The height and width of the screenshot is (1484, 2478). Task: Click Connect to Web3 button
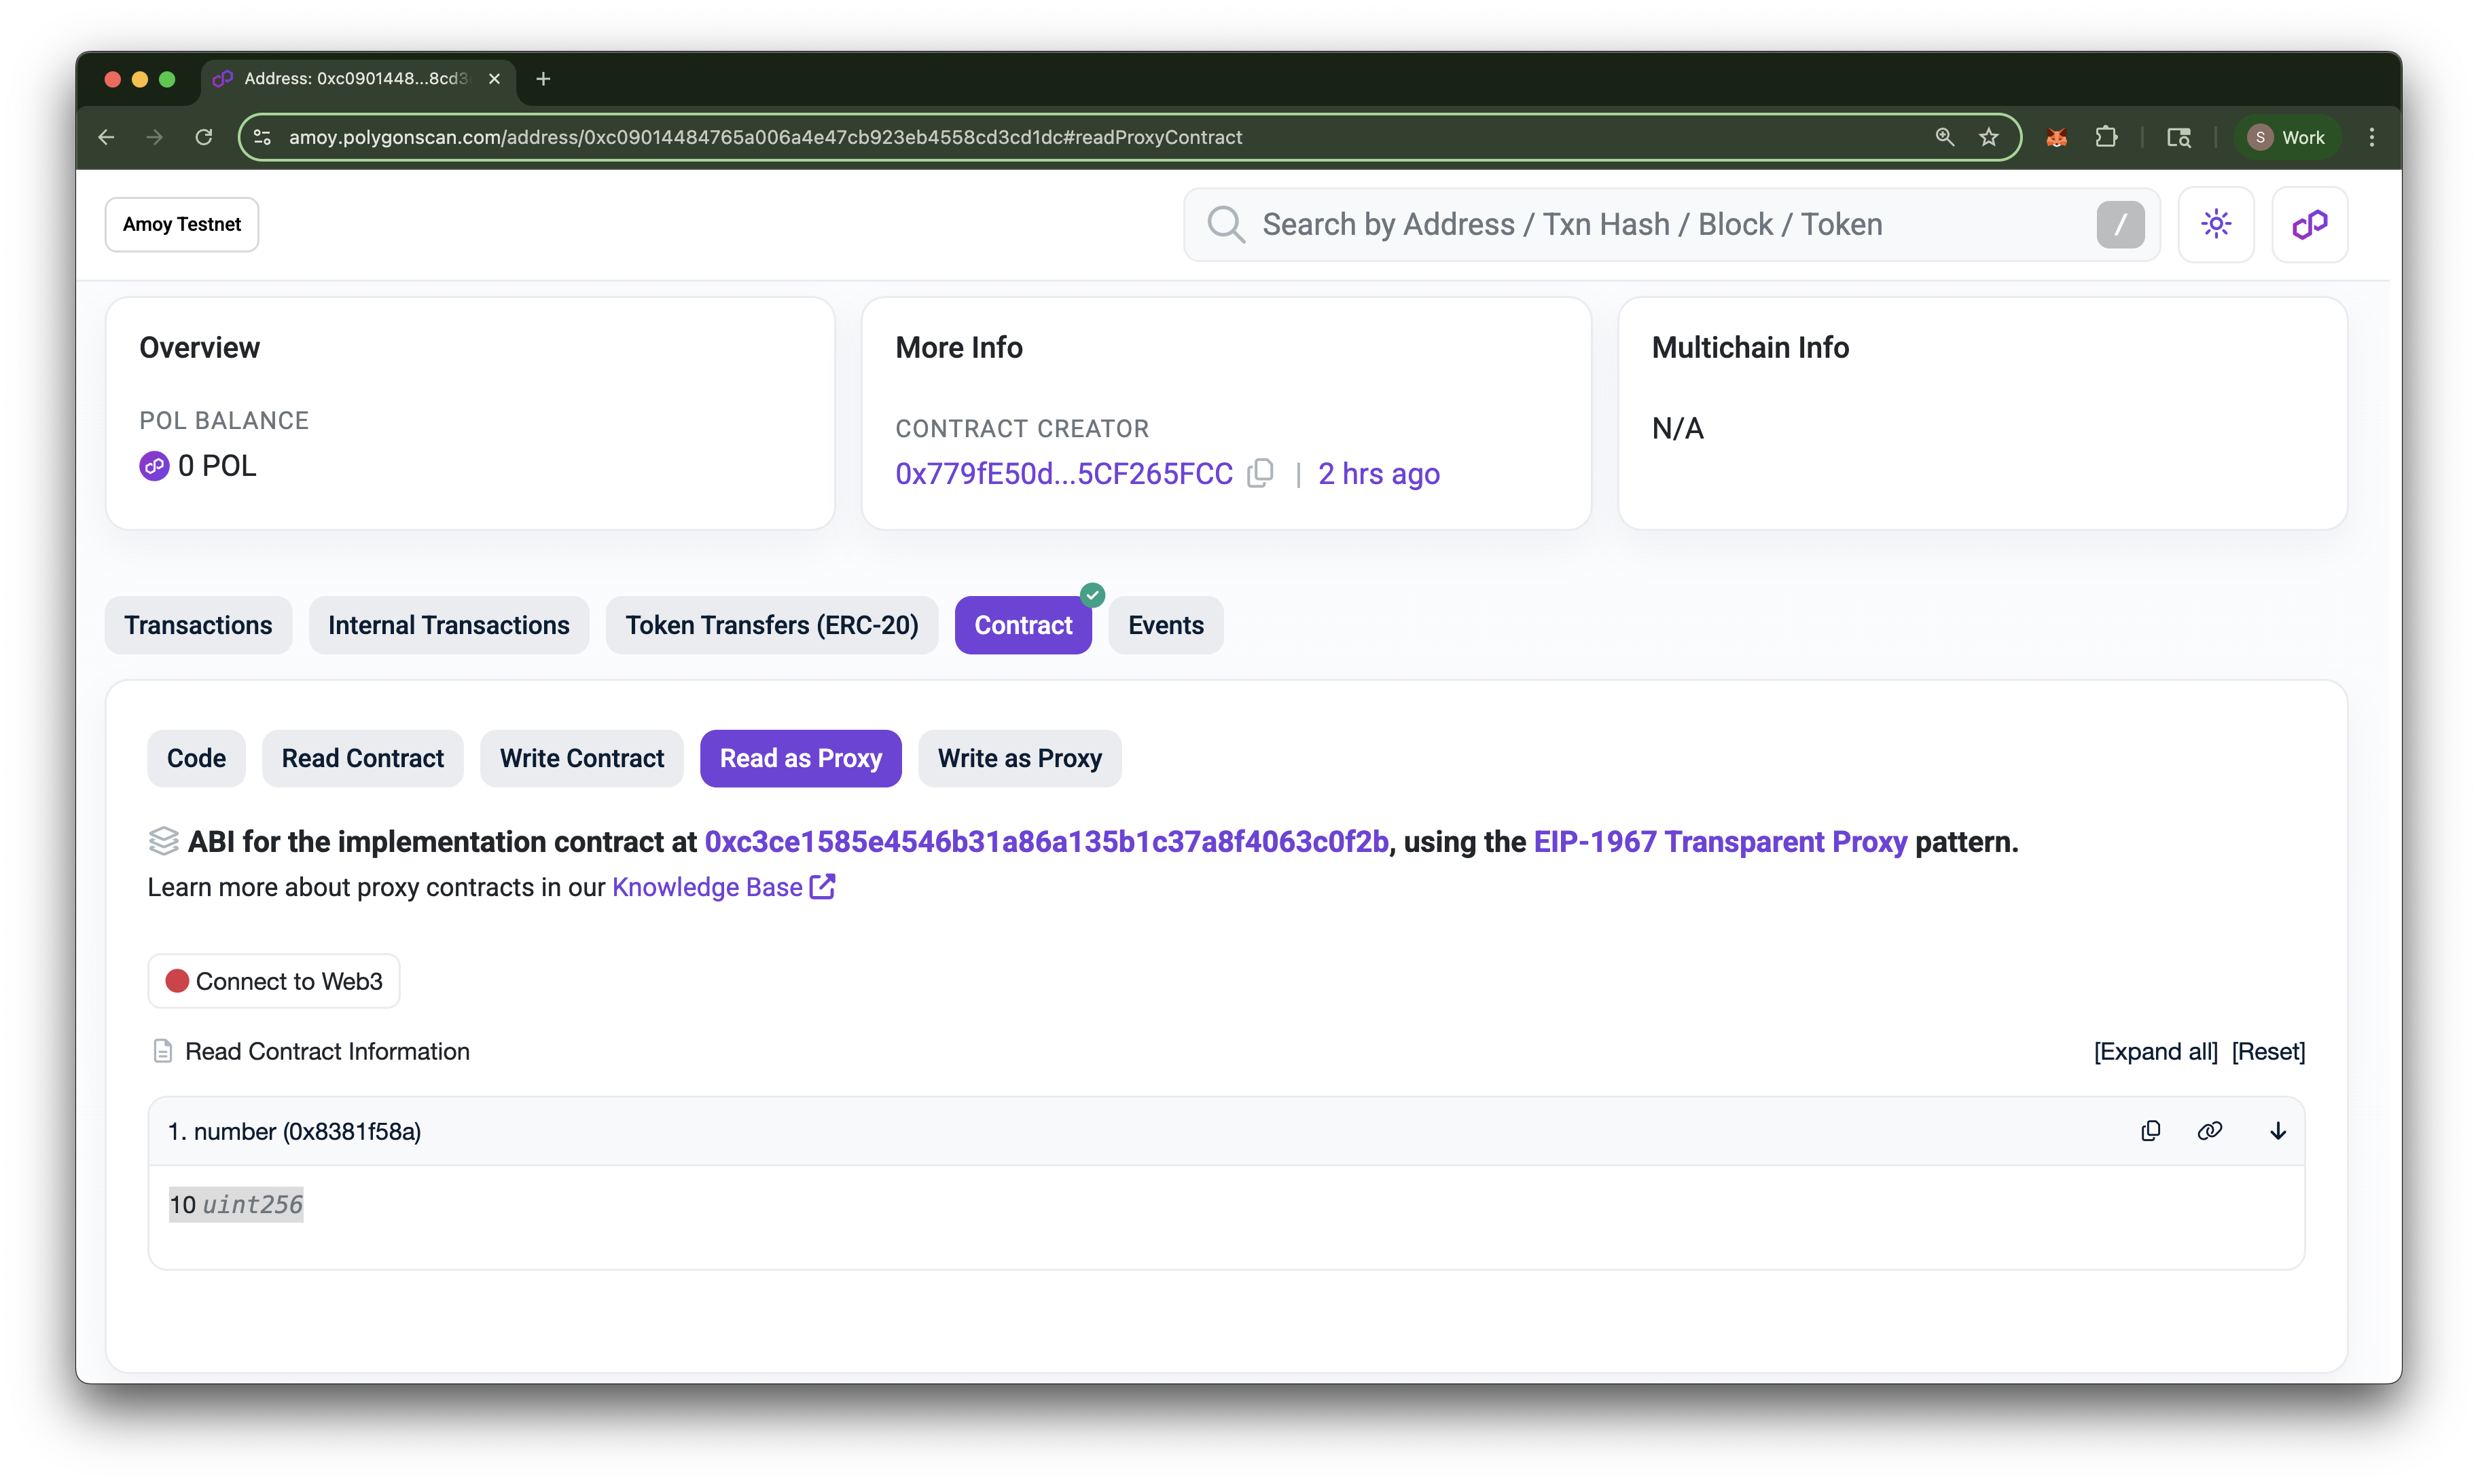coord(274,981)
